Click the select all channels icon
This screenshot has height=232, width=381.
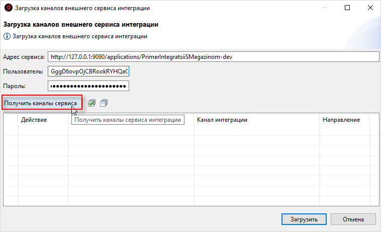[91, 103]
